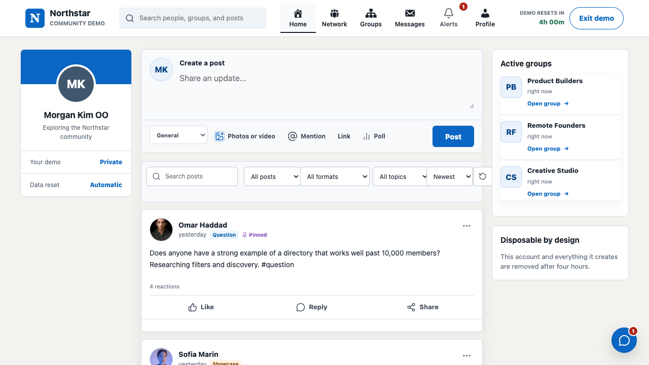This screenshot has height=365, width=649.
Task: Open the All posts dropdown
Action: (x=272, y=176)
